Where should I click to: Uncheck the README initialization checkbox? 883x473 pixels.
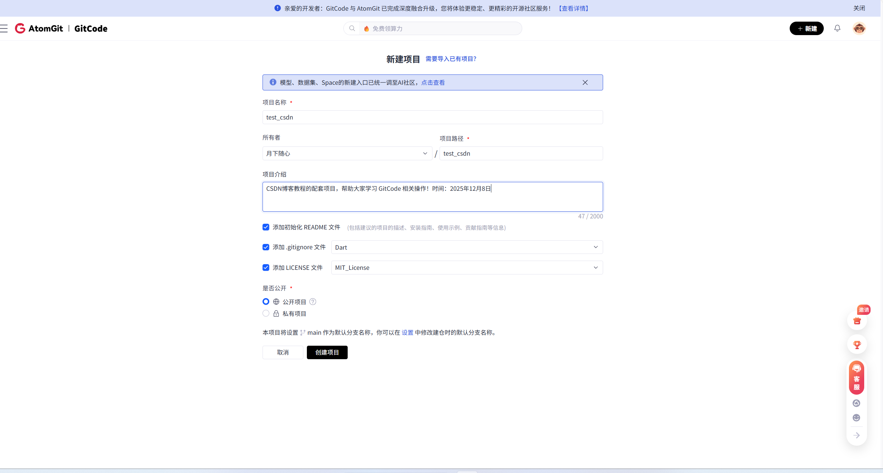pos(266,227)
